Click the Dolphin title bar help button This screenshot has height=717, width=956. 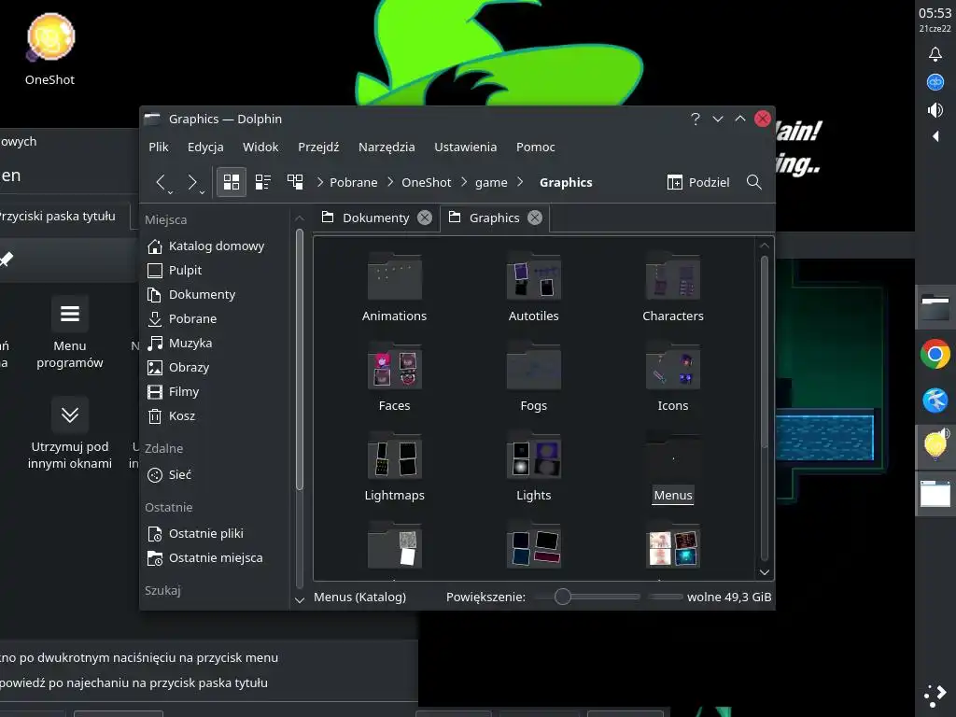[695, 119]
